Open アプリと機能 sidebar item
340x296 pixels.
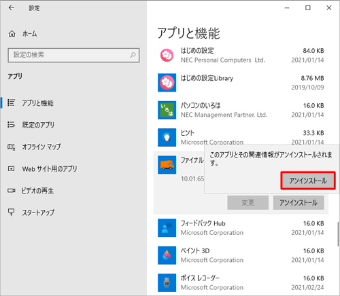pyautogui.click(x=73, y=103)
